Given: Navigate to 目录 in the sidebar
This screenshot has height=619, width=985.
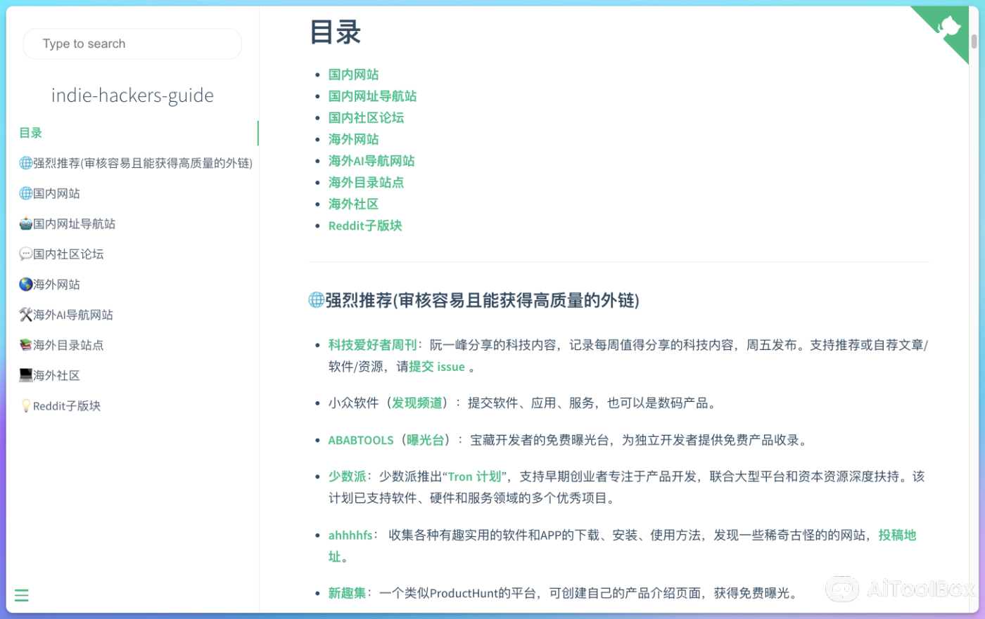Looking at the screenshot, I should [30, 133].
